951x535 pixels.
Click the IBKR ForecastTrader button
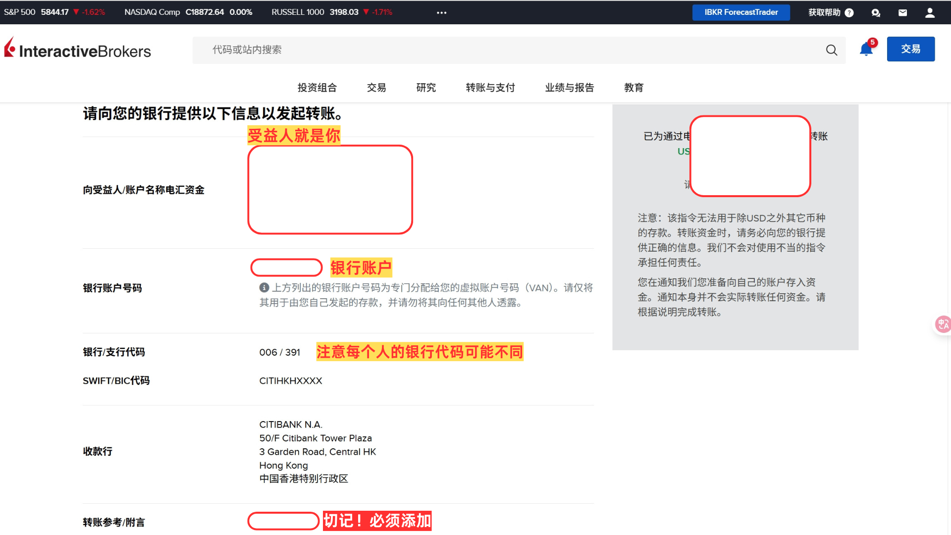(741, 12)
